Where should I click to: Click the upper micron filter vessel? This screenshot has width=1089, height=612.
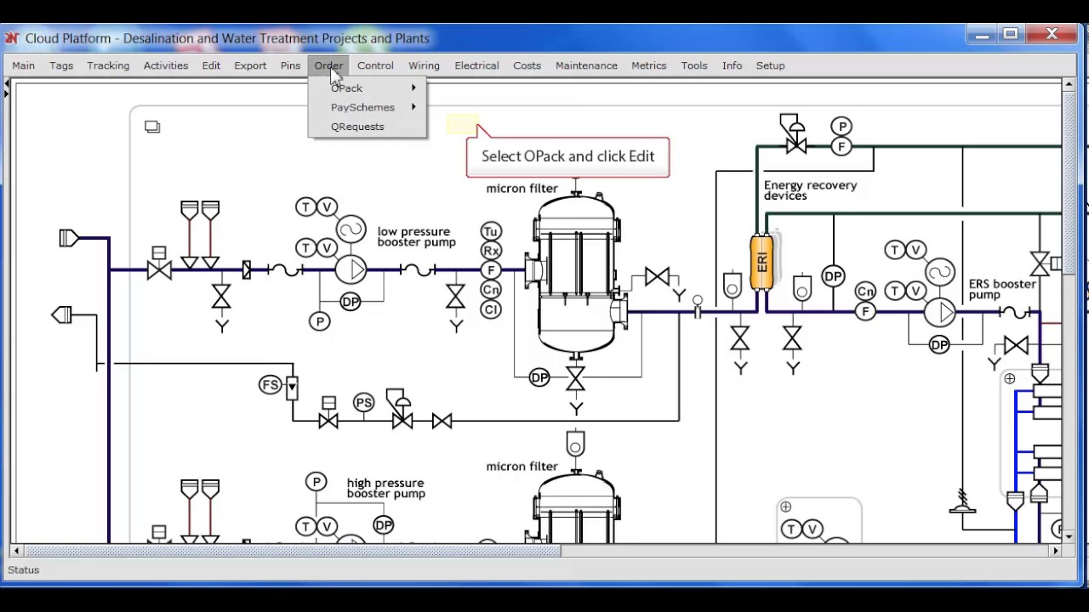577,272
